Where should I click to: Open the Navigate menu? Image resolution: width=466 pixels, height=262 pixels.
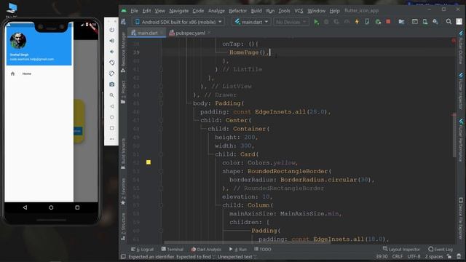[x=179, y=11]
